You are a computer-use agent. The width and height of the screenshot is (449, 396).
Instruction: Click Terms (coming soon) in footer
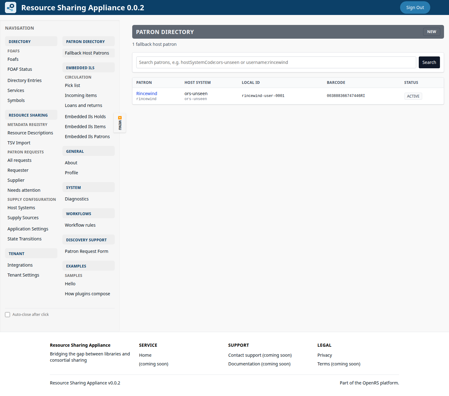(339, 364)
